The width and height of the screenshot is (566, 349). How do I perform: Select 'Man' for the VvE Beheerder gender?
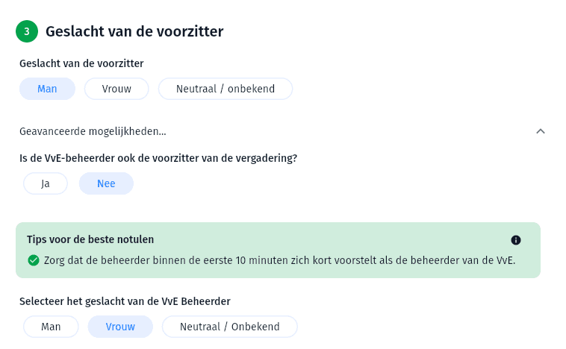point(51,327)
